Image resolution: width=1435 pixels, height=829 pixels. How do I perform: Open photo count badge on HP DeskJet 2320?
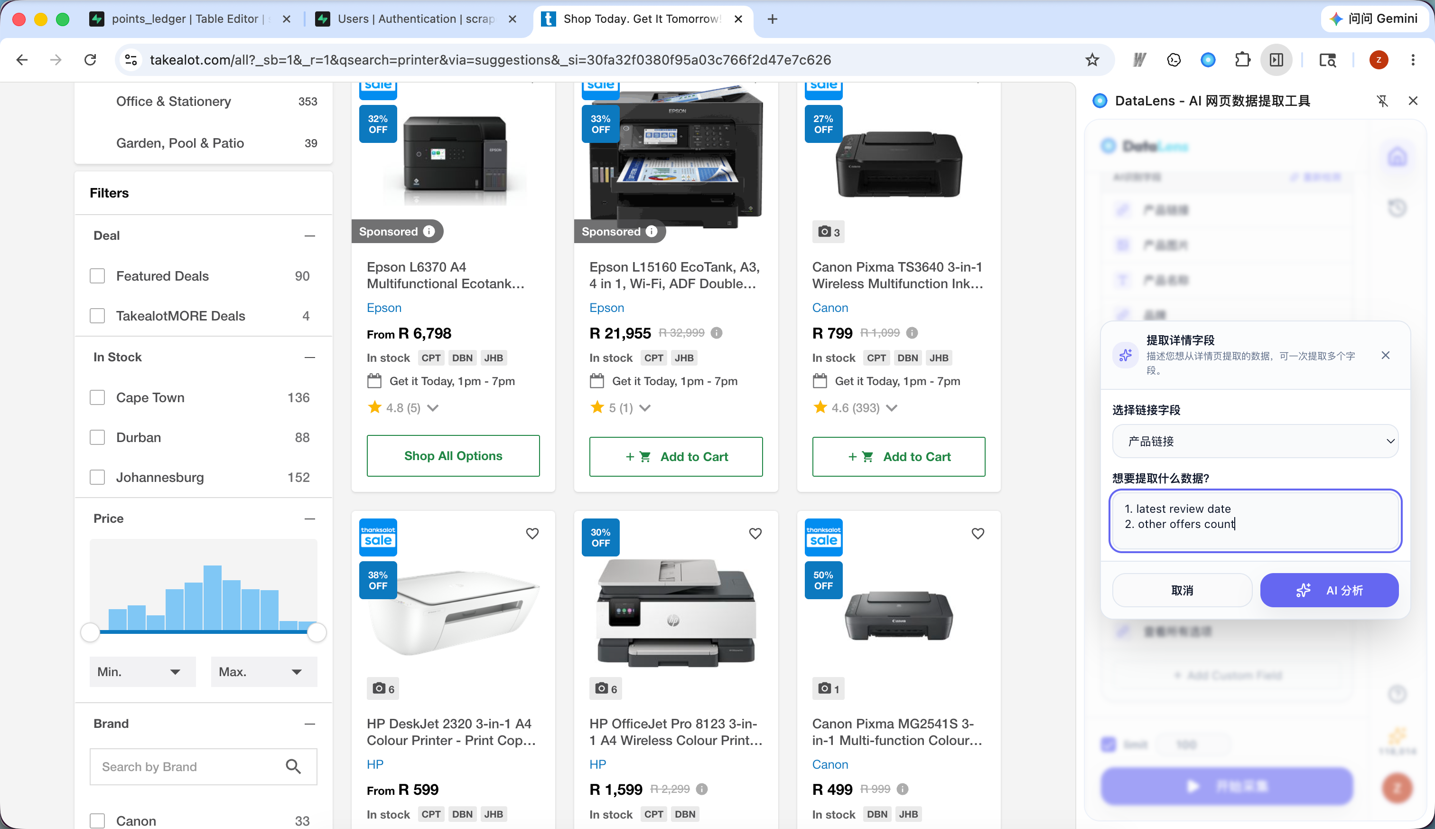coord(383,689)
